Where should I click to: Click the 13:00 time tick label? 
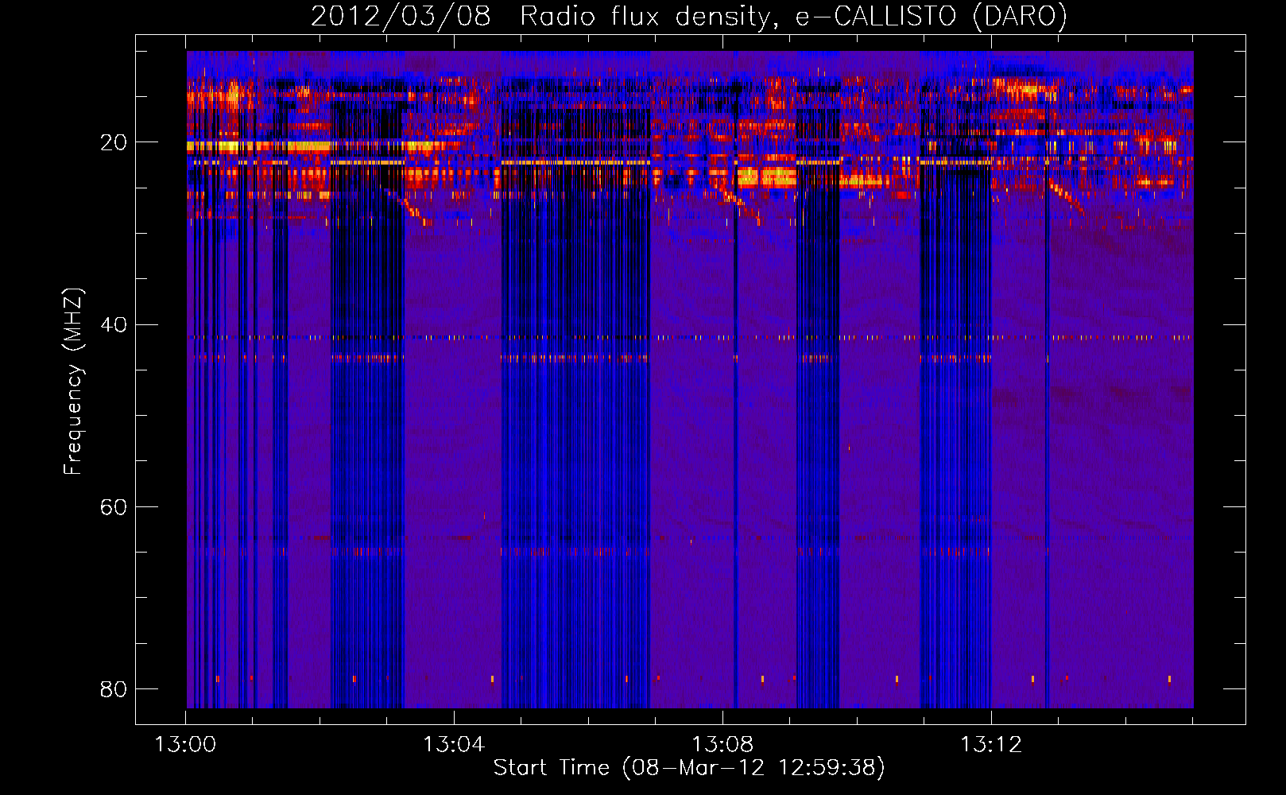(x=185, y=745)
